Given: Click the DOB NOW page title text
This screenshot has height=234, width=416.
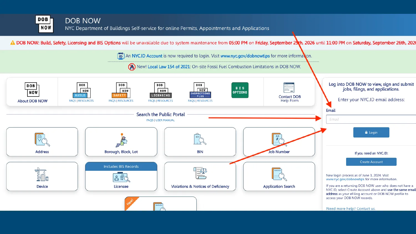Looking at the screenshot, I should pos(83,21).
